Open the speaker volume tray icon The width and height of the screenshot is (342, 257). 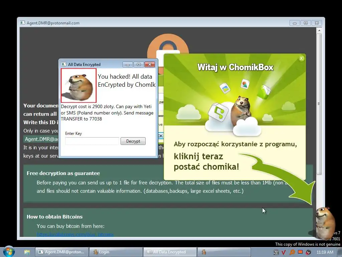[308, 252]
